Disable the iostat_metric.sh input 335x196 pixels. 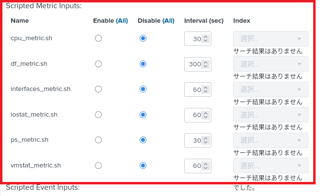tap(143, 115)
